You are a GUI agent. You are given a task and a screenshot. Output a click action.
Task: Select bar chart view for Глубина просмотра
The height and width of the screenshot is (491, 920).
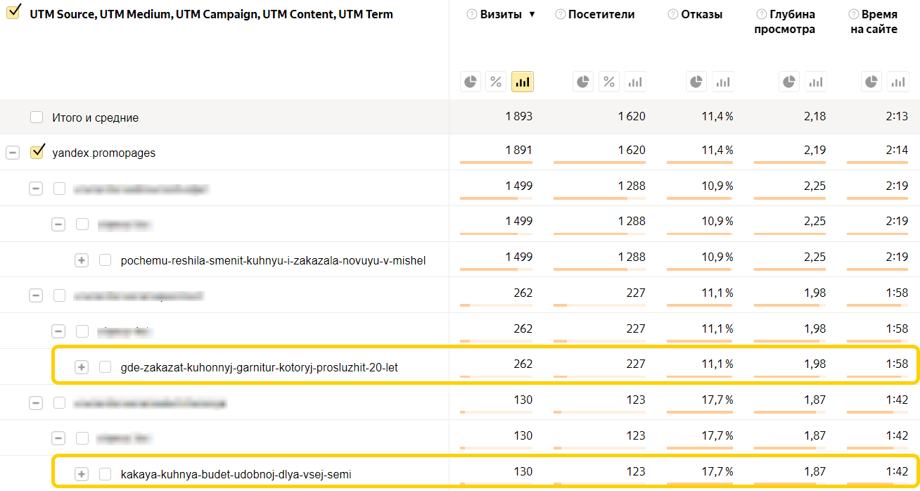[815, 82]
